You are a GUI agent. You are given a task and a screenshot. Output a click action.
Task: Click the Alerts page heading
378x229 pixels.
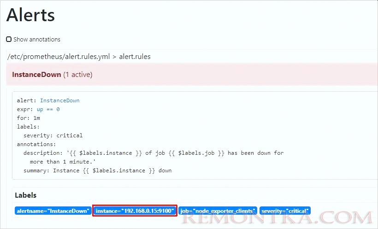coord(30,15)
